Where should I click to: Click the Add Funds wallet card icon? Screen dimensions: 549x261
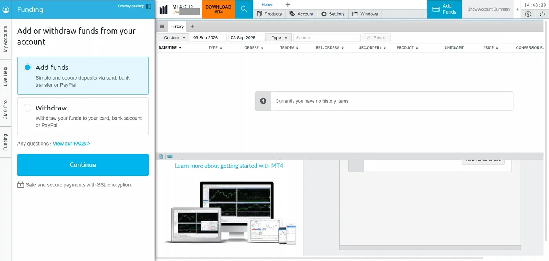tap(436, 9)
